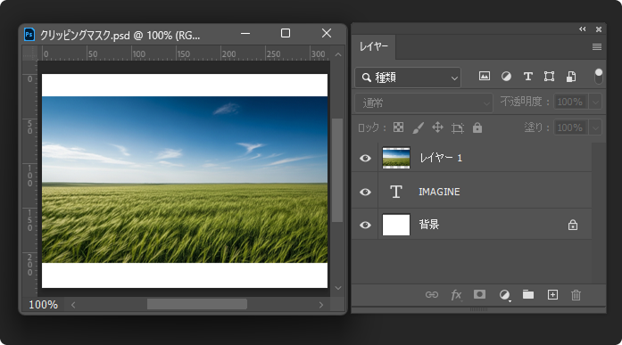
Task: Click the landscape image on the canvas
Action: point(185,179)
